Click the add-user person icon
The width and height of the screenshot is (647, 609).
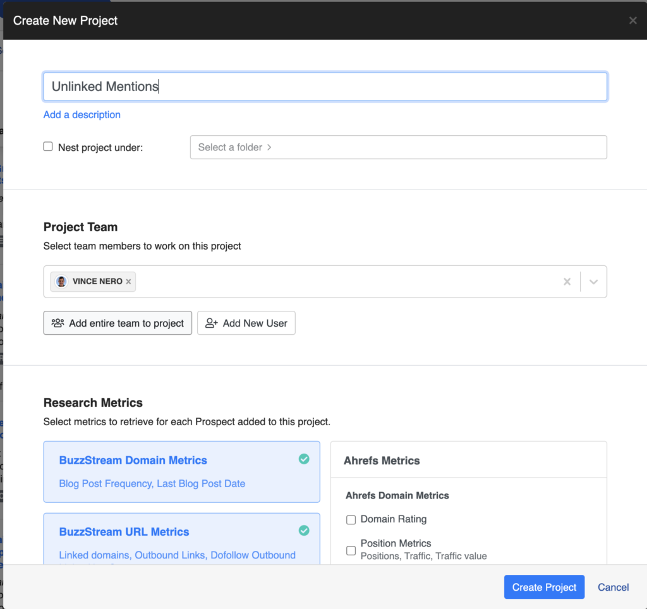(212, 323)
